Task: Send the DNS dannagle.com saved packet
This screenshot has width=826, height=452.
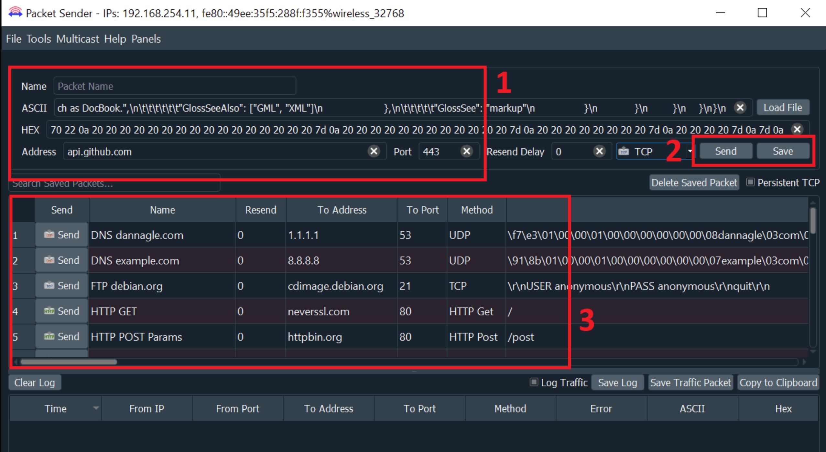Action: click(61, 235)
